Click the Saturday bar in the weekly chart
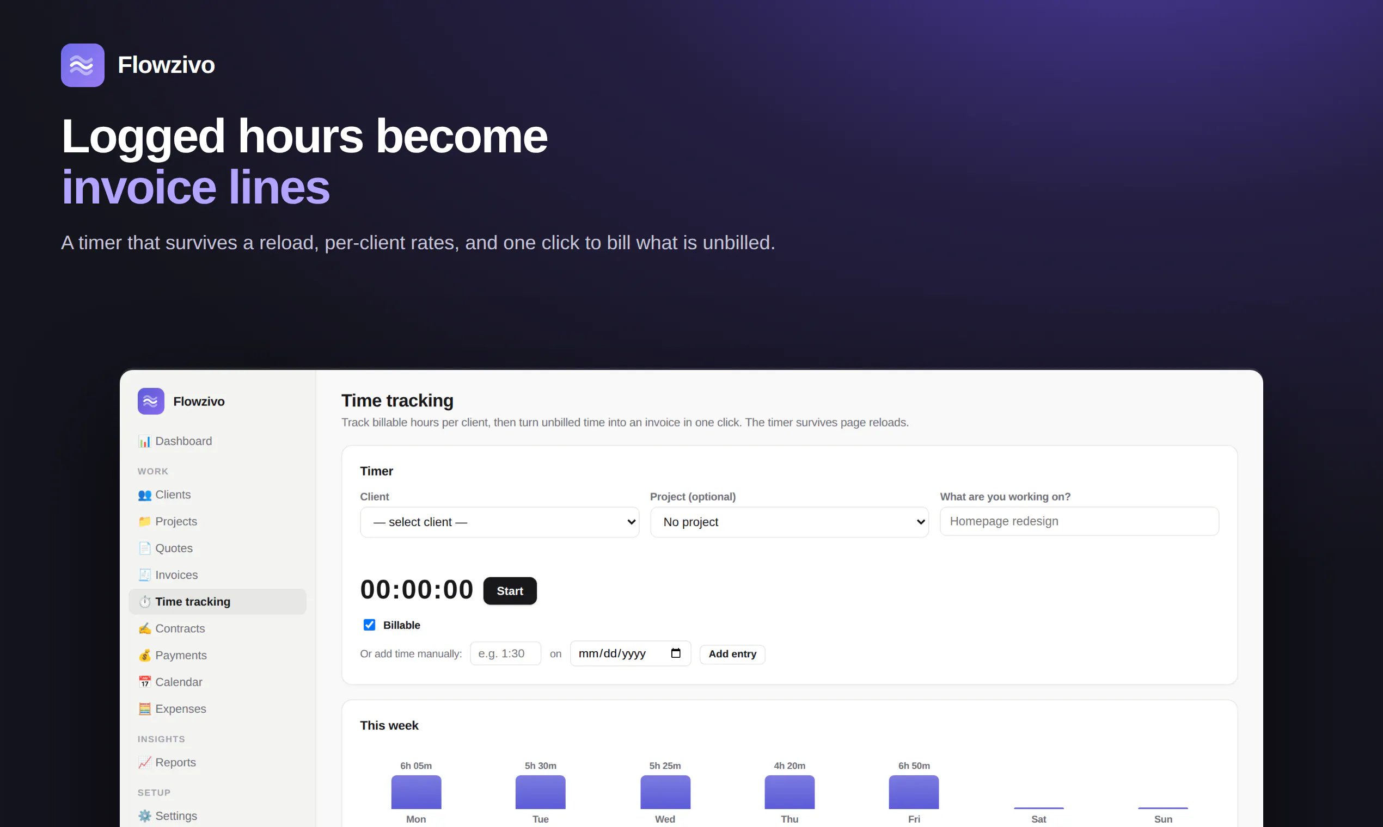The image size is (1383, 827). coord(1039,807)
